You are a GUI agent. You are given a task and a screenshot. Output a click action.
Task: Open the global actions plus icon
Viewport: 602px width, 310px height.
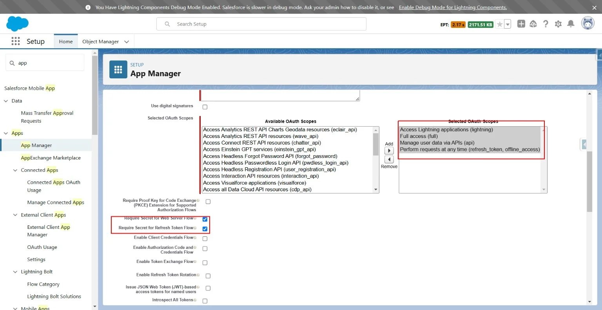(521, 24)
